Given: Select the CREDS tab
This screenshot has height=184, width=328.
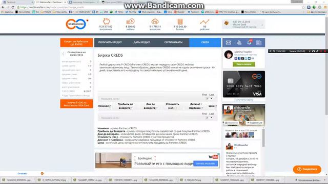Looking at the screenshot, I should point(205,42).
